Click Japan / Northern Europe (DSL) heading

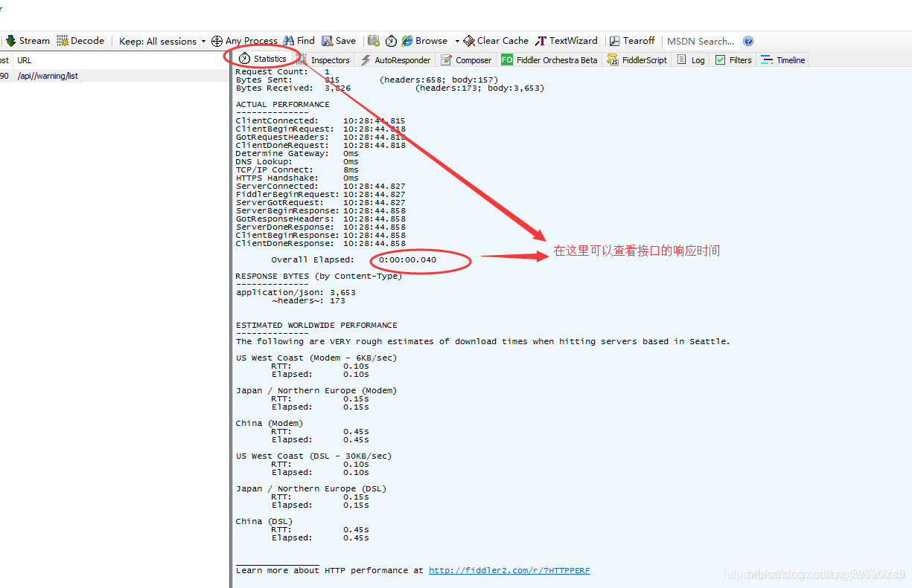tap(311, 489)
